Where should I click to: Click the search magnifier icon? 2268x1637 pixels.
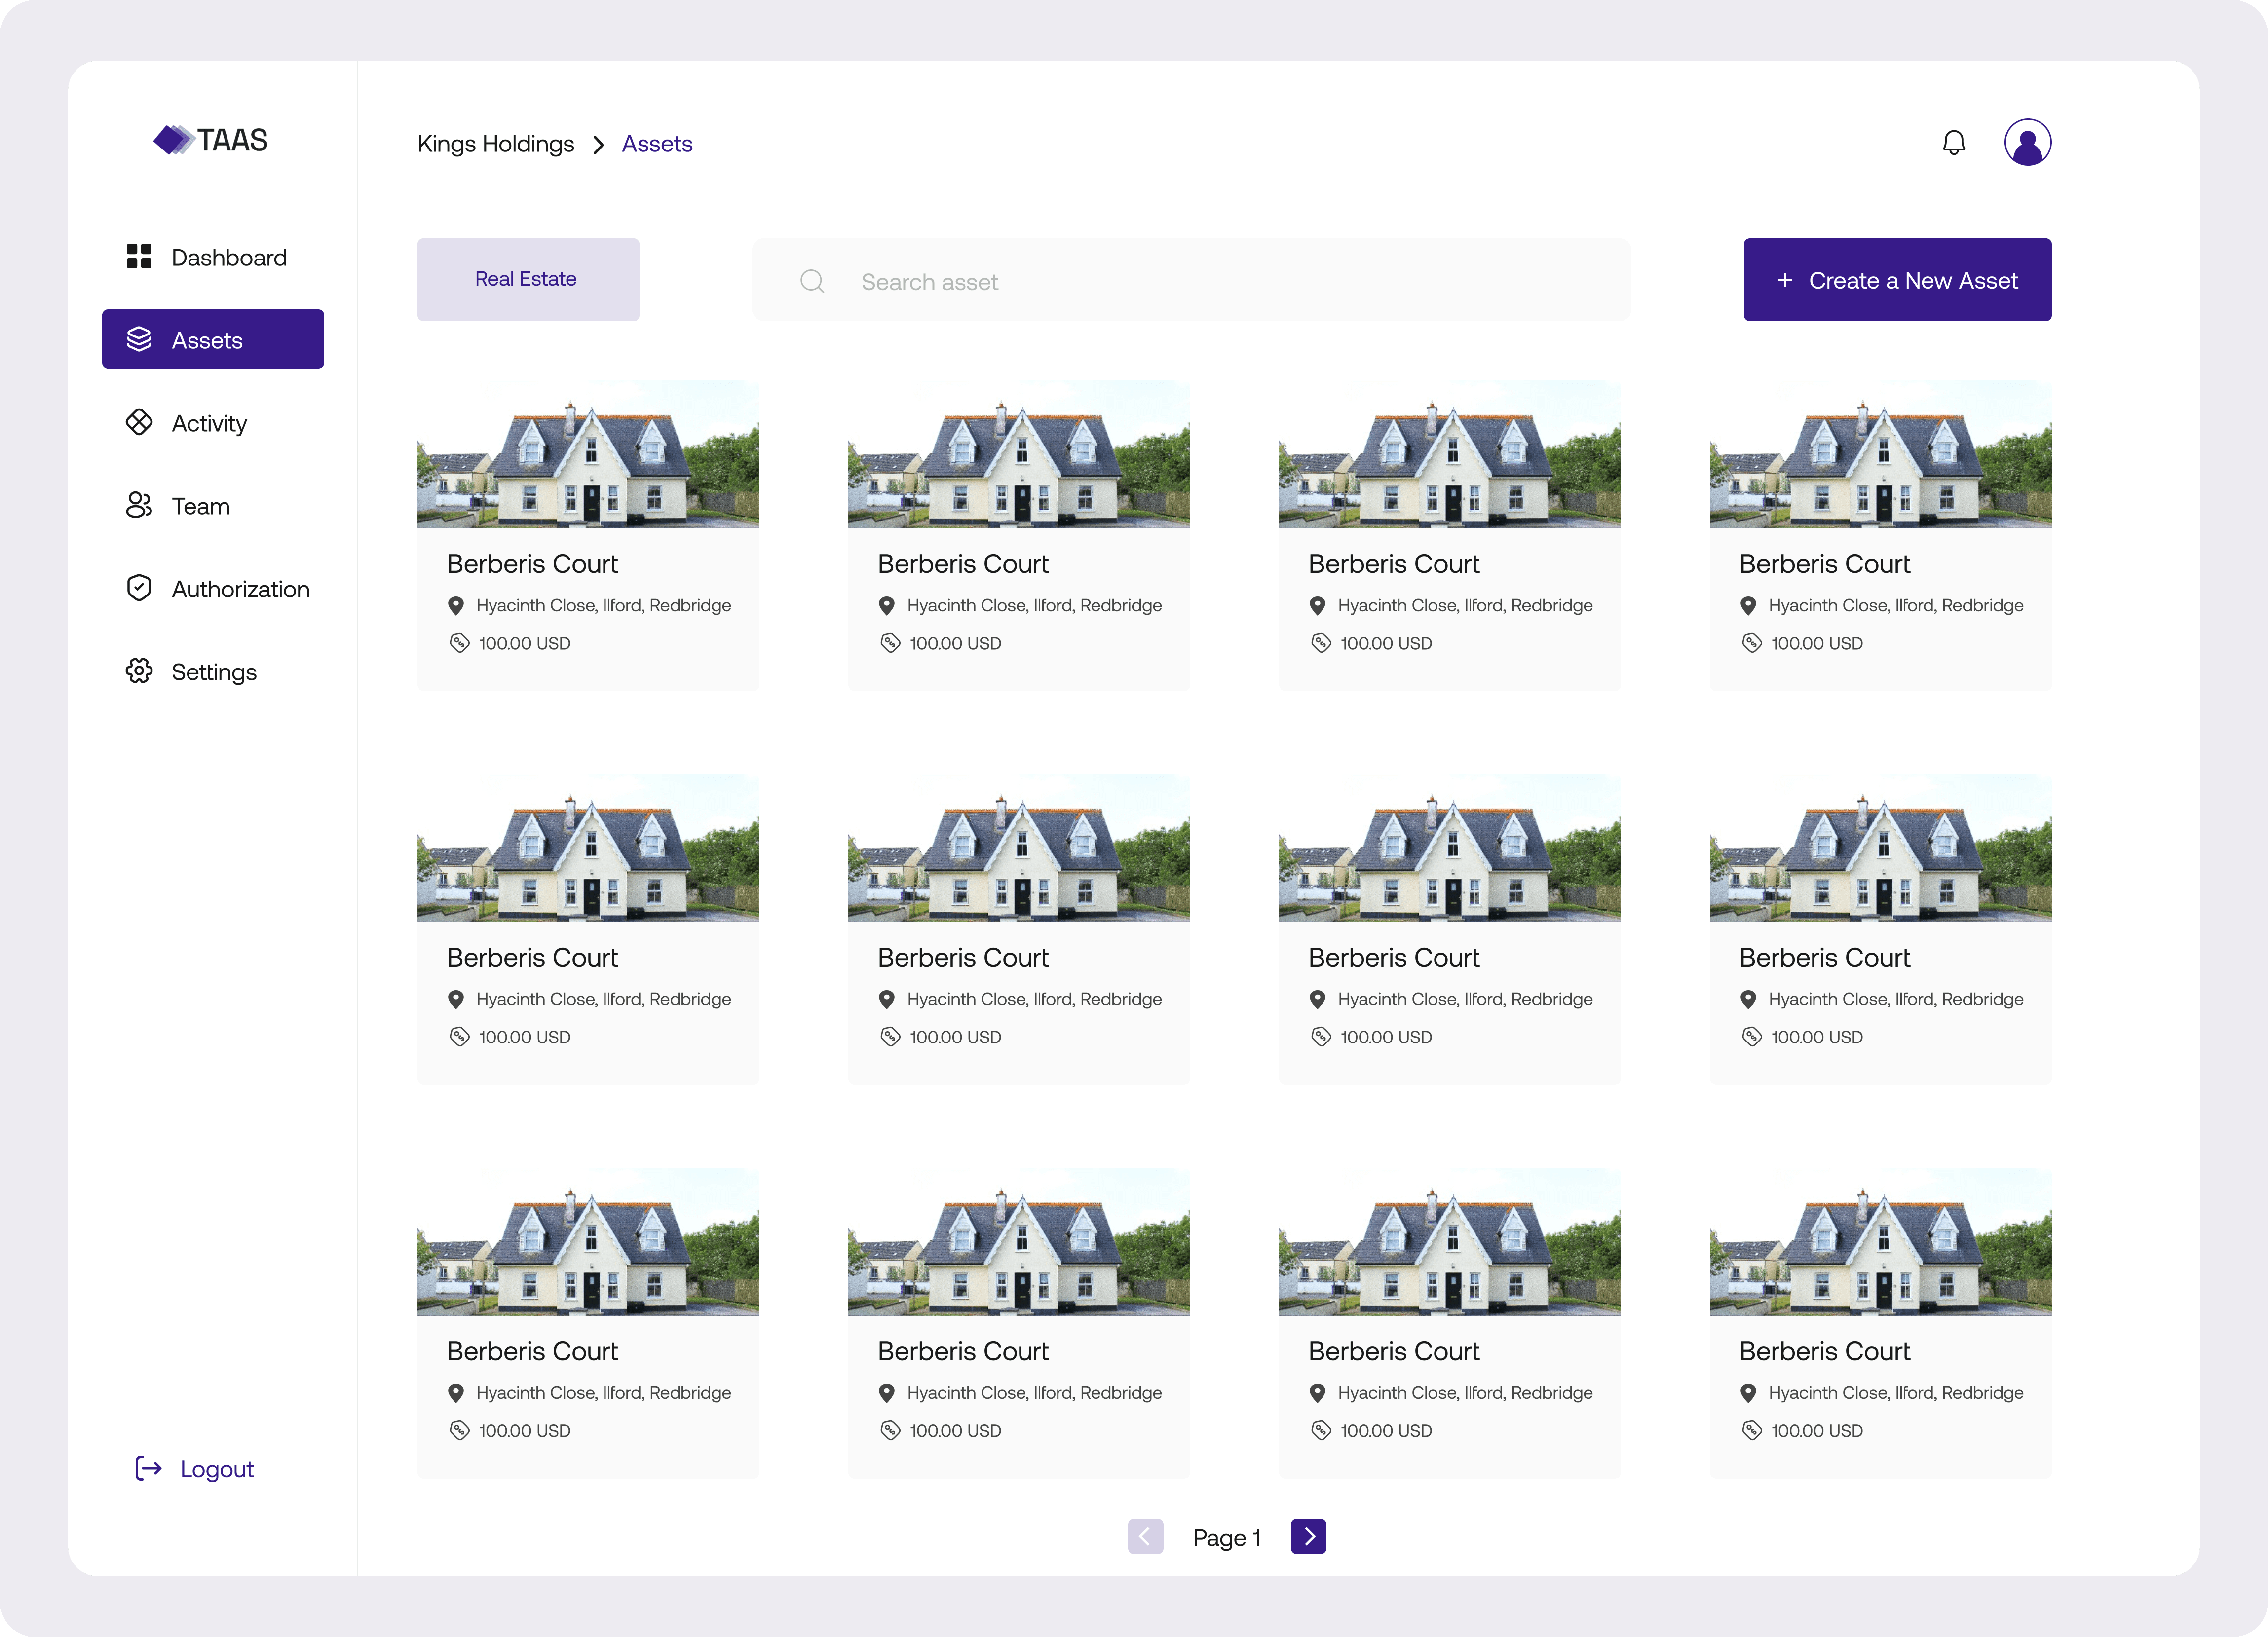pyautogui.click(x=812, y=282)
